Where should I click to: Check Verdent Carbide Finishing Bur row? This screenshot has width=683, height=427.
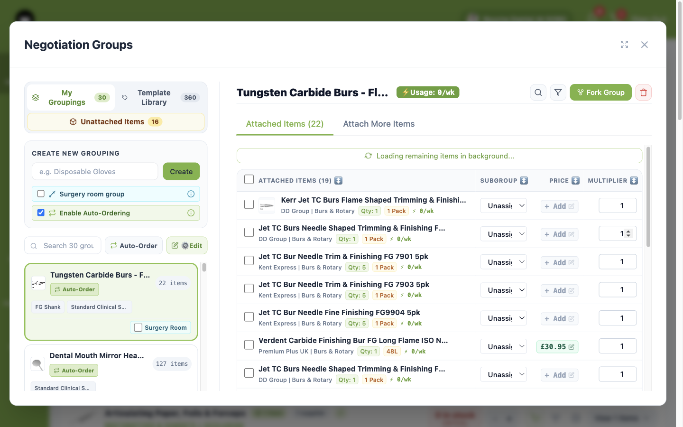(x=249, y=344)
